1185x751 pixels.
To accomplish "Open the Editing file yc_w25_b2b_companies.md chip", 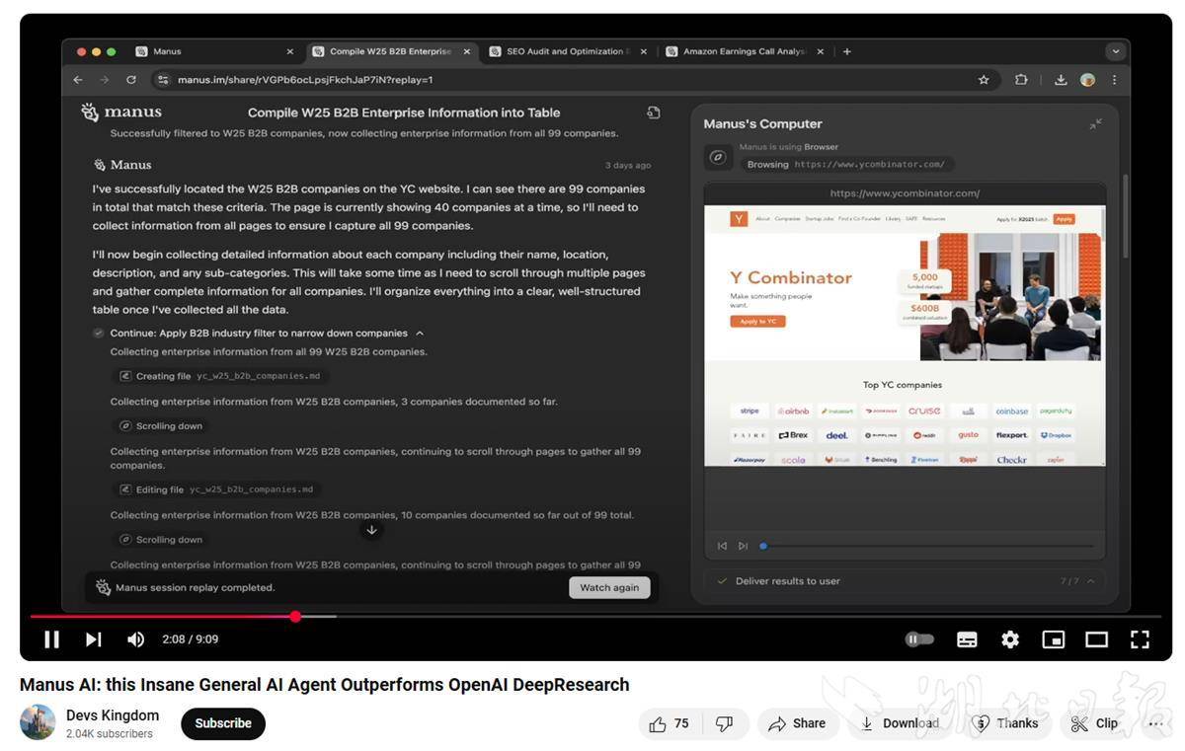I will click(216, 489).
